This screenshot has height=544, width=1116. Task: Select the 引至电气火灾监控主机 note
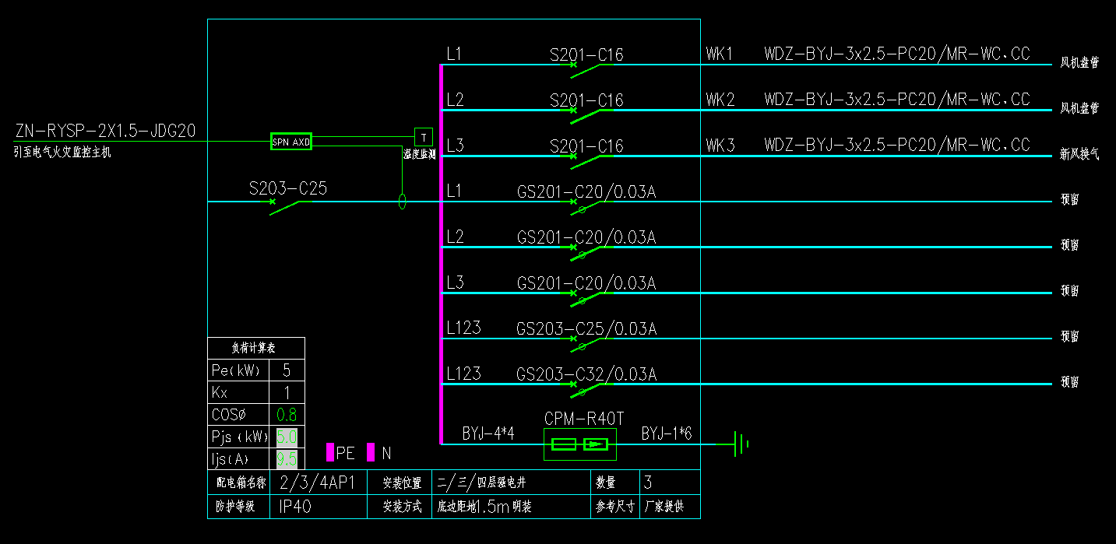[63, 153]
